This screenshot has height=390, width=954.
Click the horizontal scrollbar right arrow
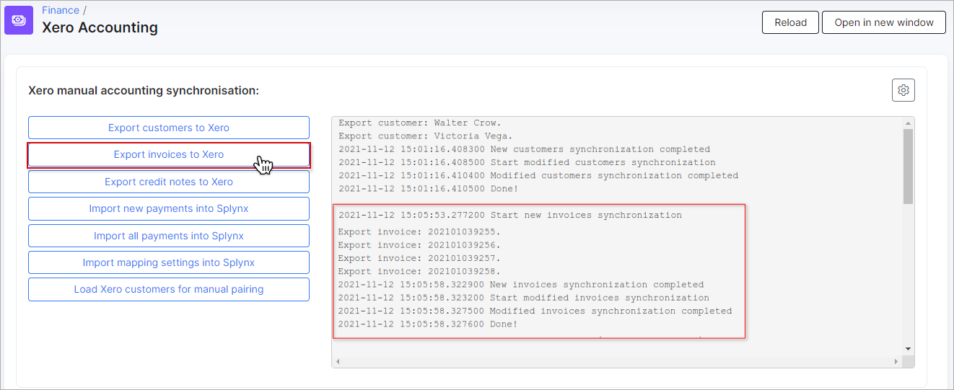click(897, 360)
